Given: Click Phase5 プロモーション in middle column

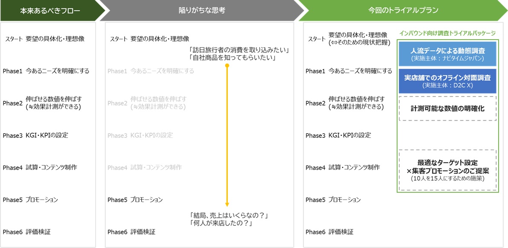Looking at the screenshot, I should 135,200.
